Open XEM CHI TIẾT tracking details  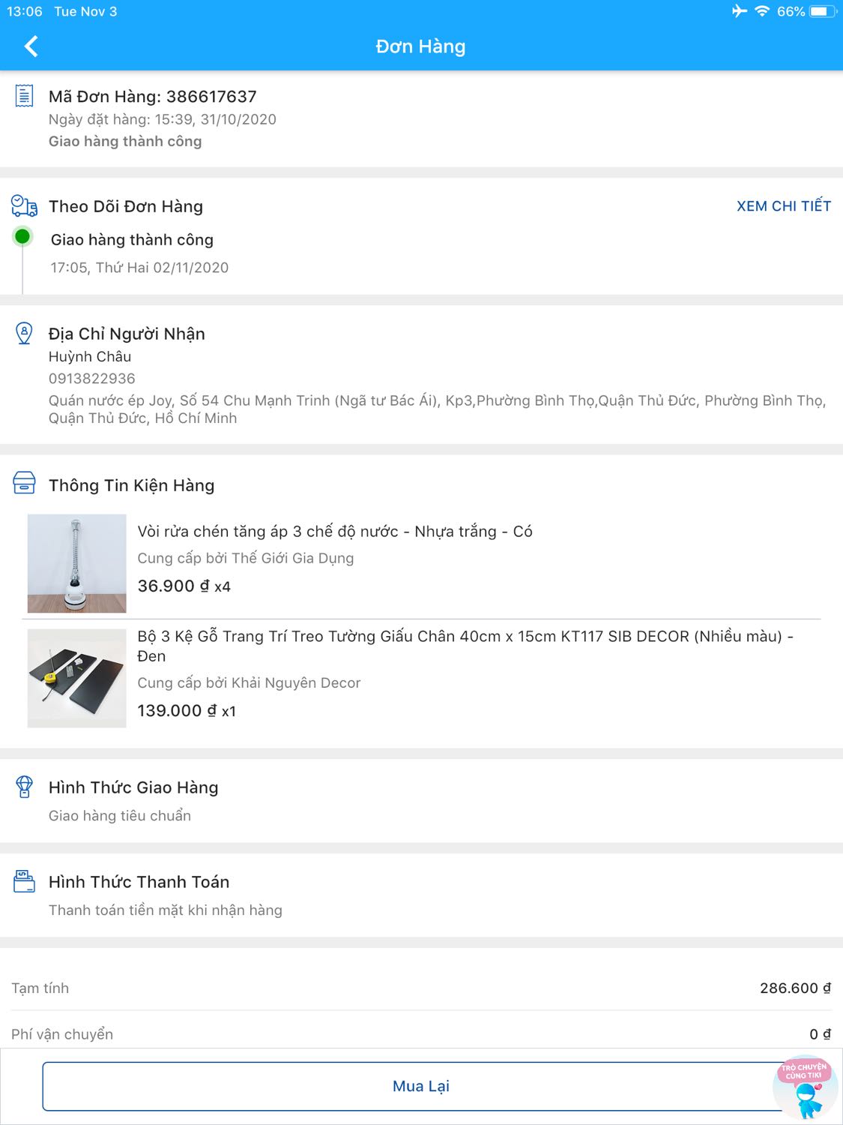click(783, 206)
